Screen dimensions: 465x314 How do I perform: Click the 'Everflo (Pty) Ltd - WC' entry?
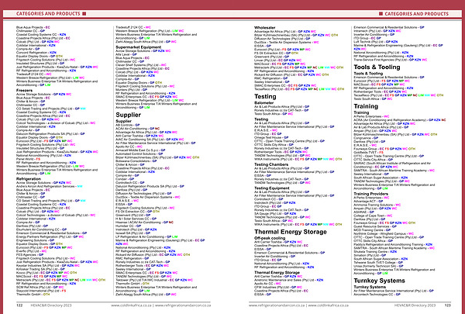(32, 251)
